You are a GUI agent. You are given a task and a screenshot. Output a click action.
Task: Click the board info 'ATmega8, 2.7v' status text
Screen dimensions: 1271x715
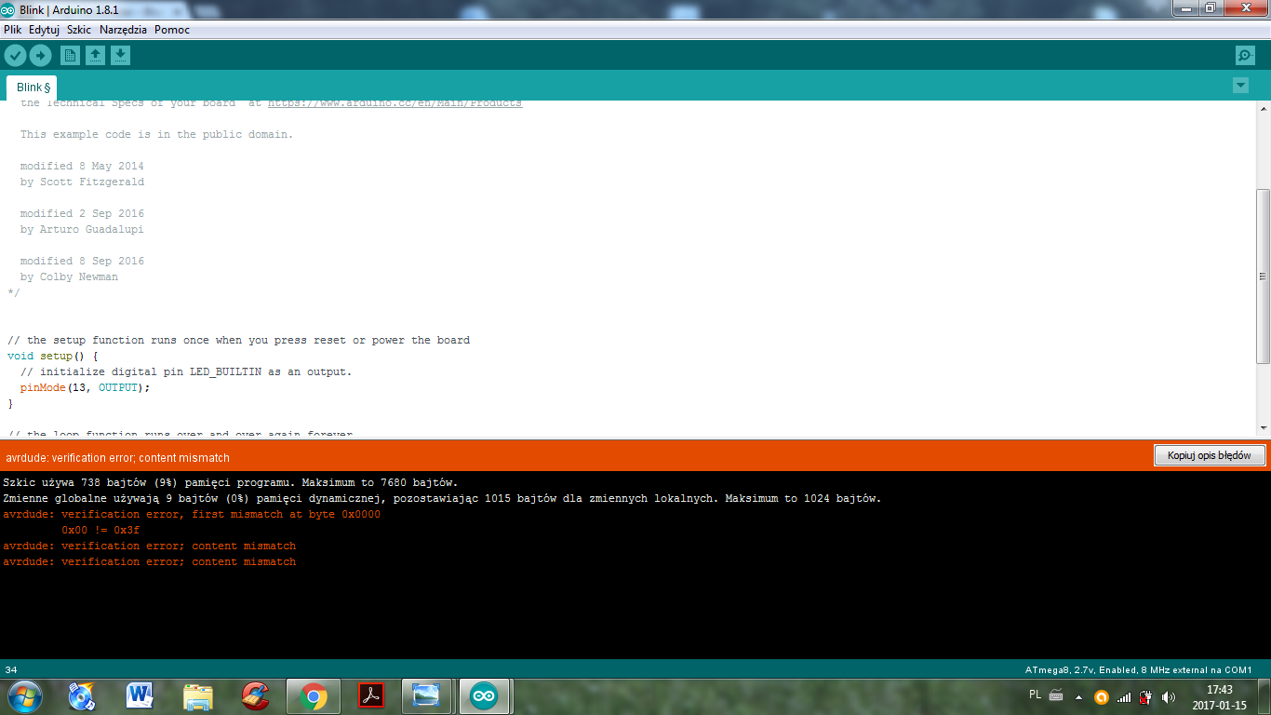(1138, 669)
